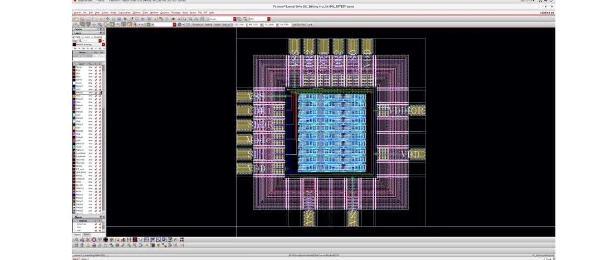Image resolution: width=616 pixels, height=260 pixels.
Task: Open dropdown arrow of empty combo box in second toolbar
Action: 175,24
